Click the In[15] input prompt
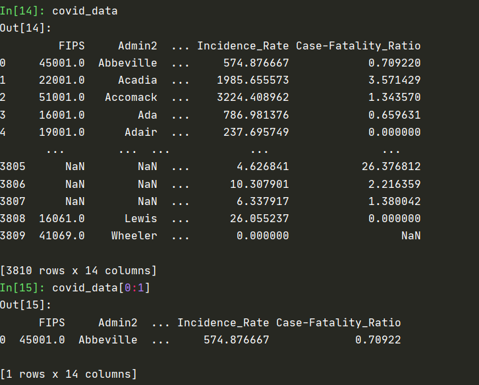This screenshot has height=385, width=479. click(23, 287)
